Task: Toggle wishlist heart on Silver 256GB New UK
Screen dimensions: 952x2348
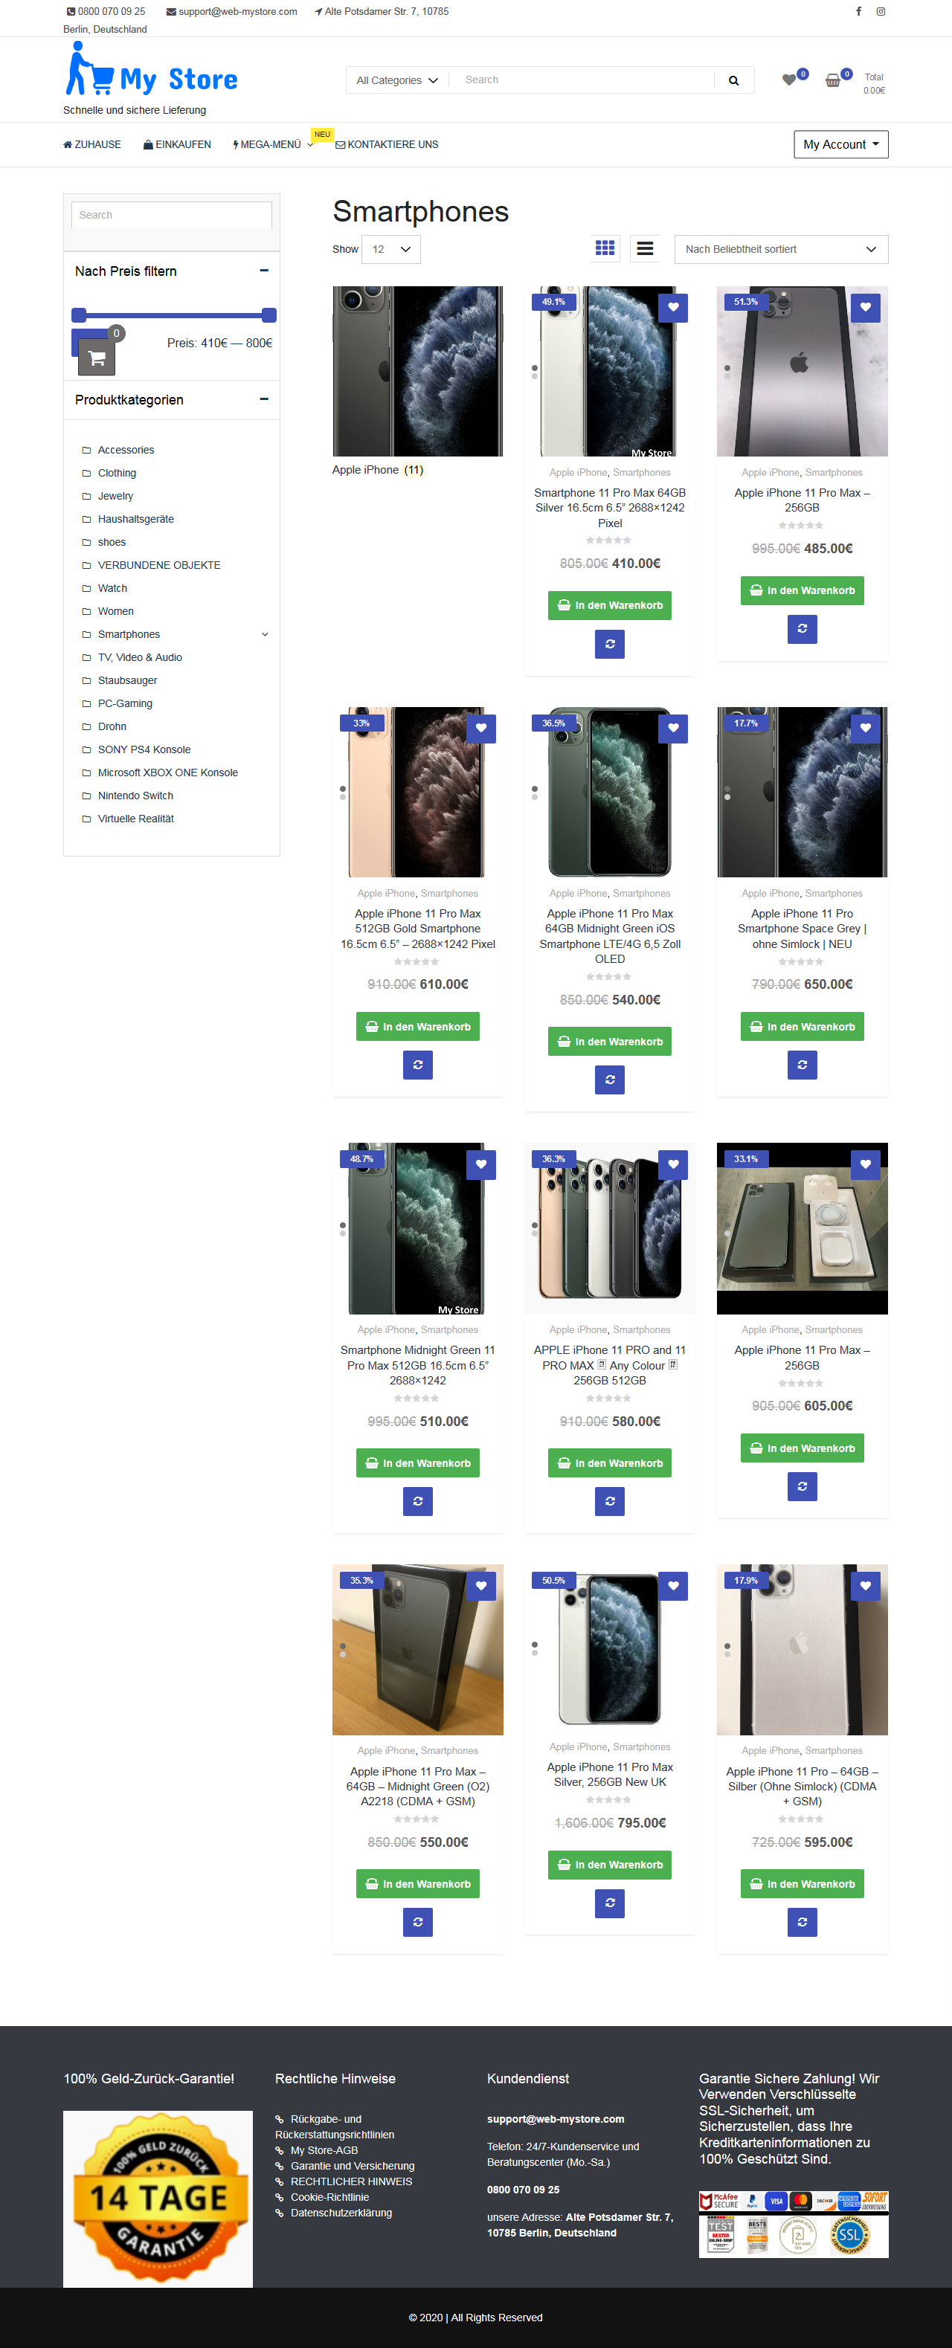Action: pos(673,1585)
